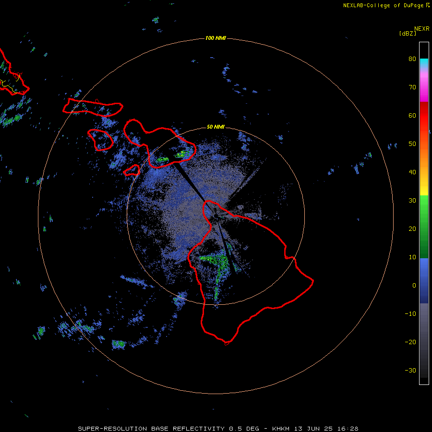Click the Lanai island outline
432x432 pixels.
100,140
